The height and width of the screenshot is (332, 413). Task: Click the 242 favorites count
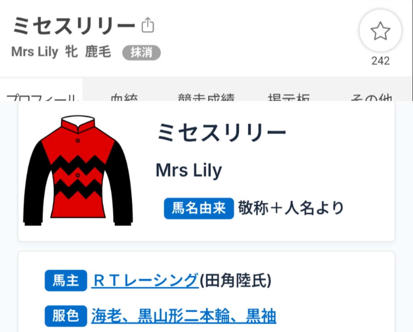380,61
